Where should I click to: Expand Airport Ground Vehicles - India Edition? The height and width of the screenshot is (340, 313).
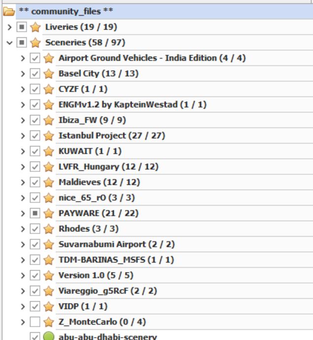tap(23, 58)
